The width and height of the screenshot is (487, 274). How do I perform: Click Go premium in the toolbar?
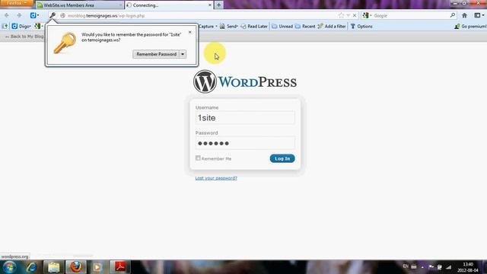(x=470, y=27)
